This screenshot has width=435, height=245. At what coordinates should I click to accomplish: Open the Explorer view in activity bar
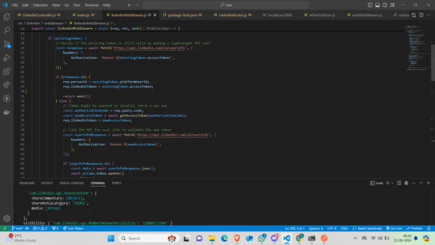(6, 17)
